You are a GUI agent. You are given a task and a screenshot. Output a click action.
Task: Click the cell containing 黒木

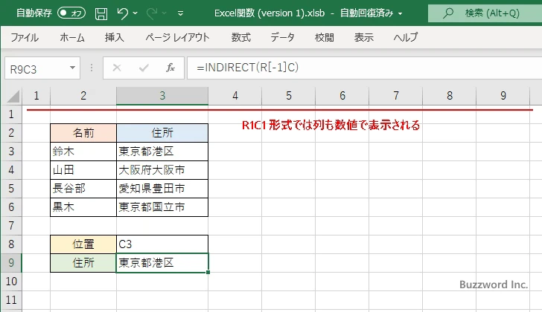(83, 207)
